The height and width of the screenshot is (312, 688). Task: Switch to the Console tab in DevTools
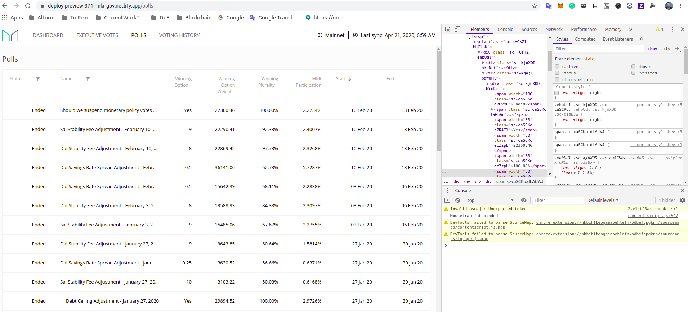coord(505,30)
